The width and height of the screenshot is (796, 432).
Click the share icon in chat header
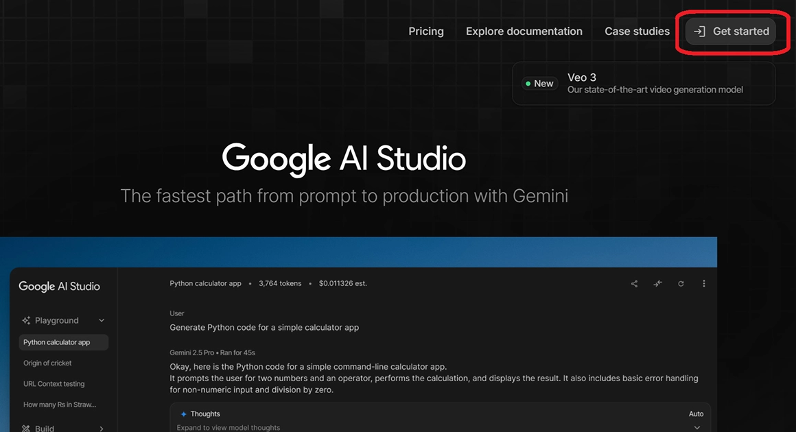(634, 283)
